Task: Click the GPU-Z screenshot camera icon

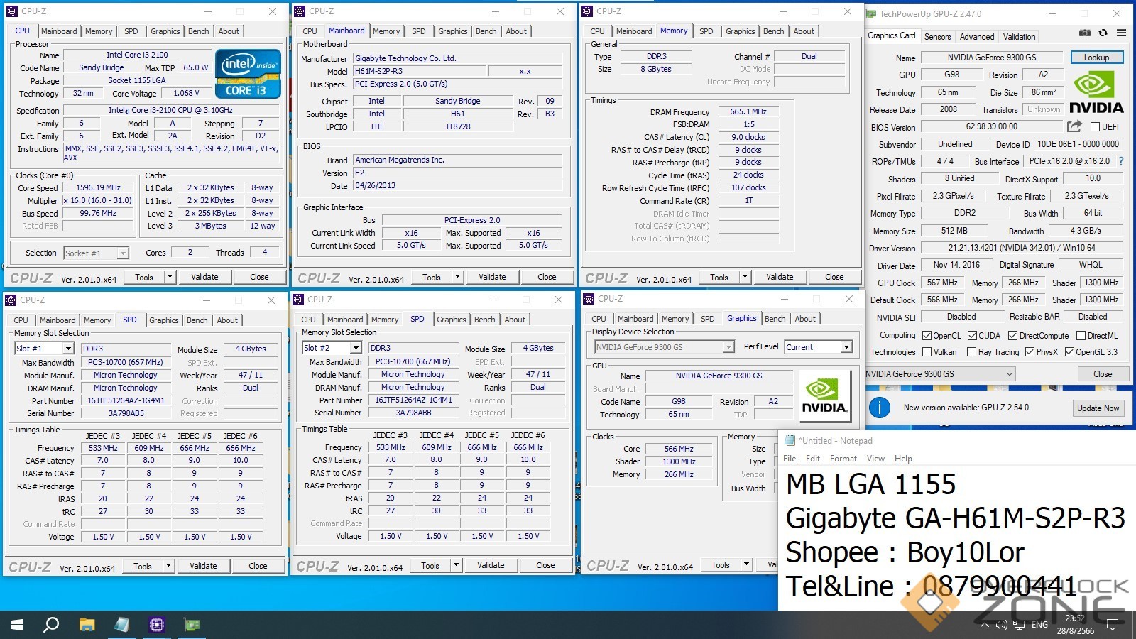Action: (x=1084, y=33)
